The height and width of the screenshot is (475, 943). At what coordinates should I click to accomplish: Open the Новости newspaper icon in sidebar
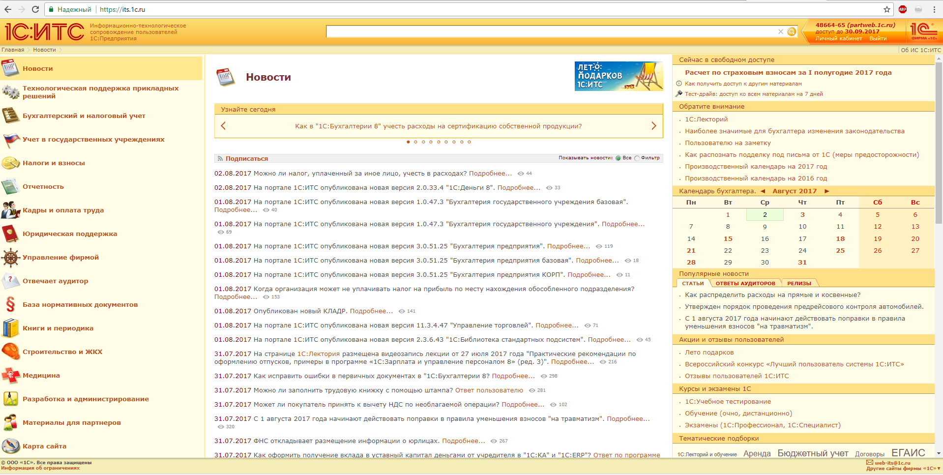pos(10,68)
